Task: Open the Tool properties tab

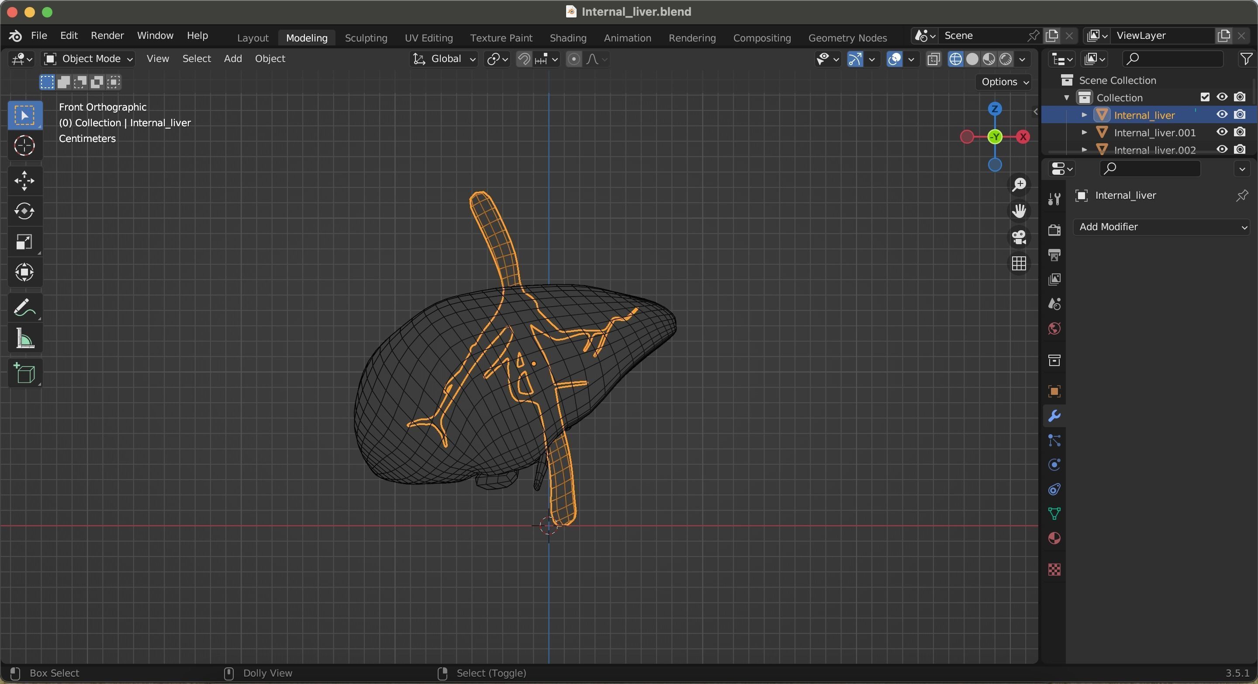Action: tap(1054, 199)
